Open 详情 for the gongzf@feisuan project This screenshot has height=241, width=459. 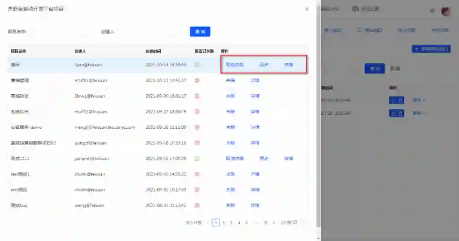(x=255, y=143)
